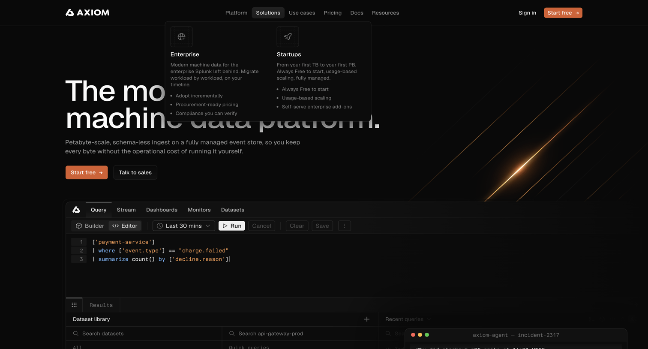
Task: Click header Start free button
Action: 563,13
